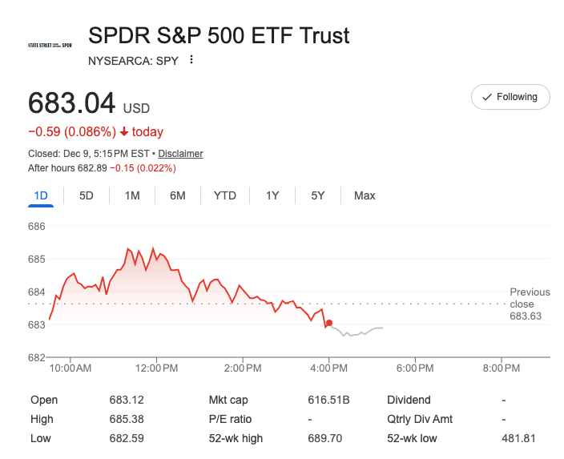Select the 6M time range
The image size is (564, 459).
coord(178,195)
